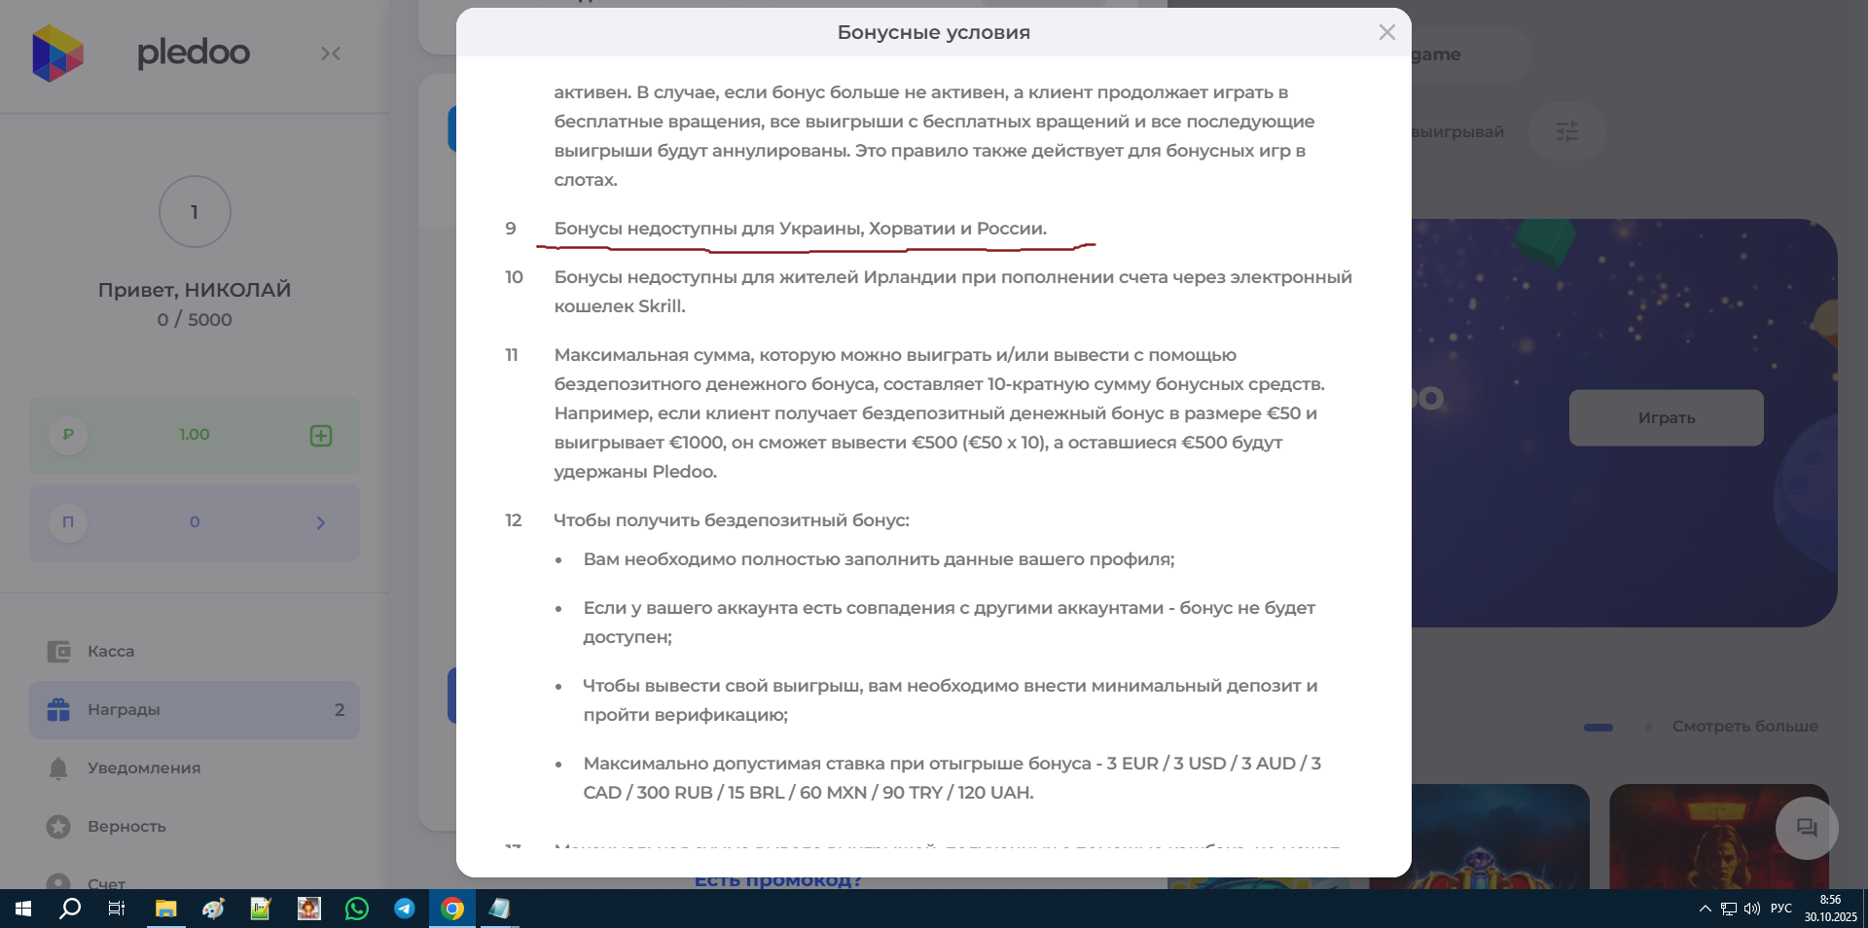Switch РУС keyboard language indicator
The height and width of the screenshot is (928, 1868).
(1780, 909)
